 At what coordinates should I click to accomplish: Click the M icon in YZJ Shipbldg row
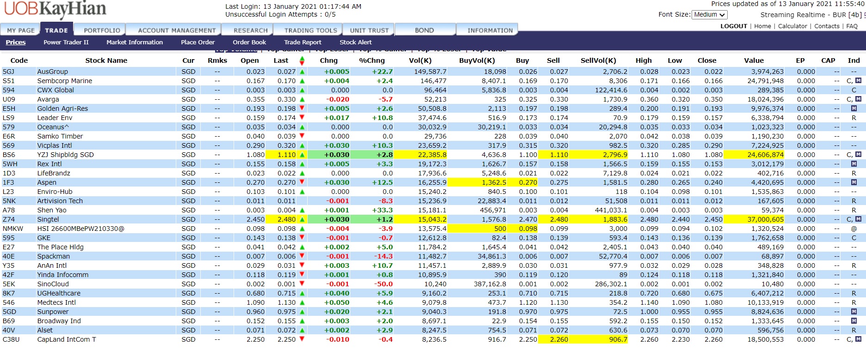click(x=858, y=154)
